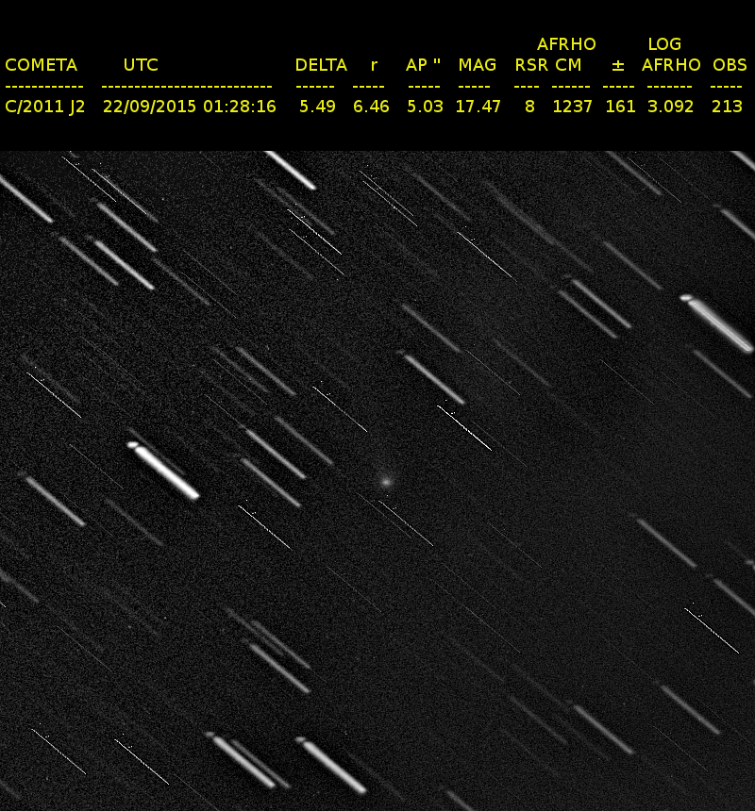Click the magnitude value 17.47

coord(478,107)
